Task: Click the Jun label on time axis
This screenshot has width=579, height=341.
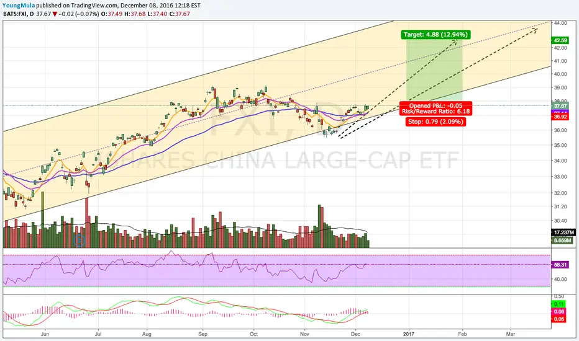Action: 45,334
